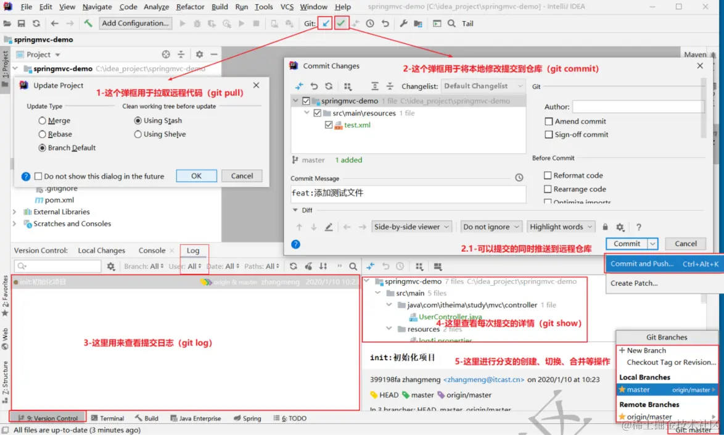Click the Search Everywhere magnifier icon
This screenshot has width=724, height=435.
pos(451,23)
